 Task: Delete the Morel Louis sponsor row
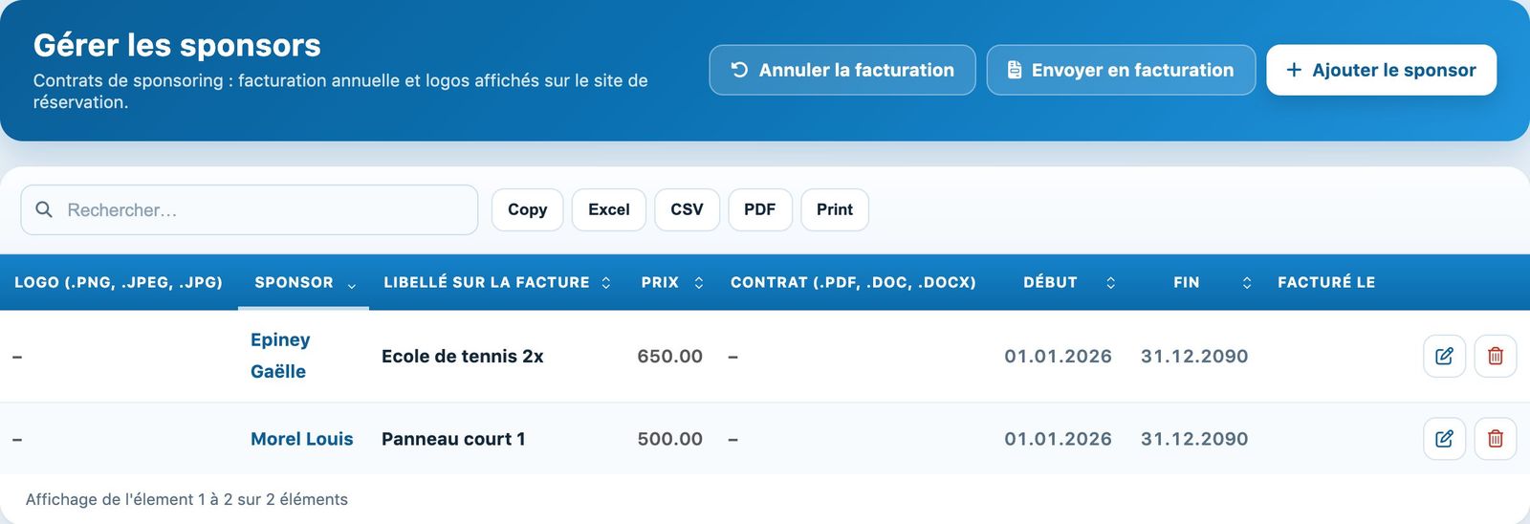pos(1496,439)
